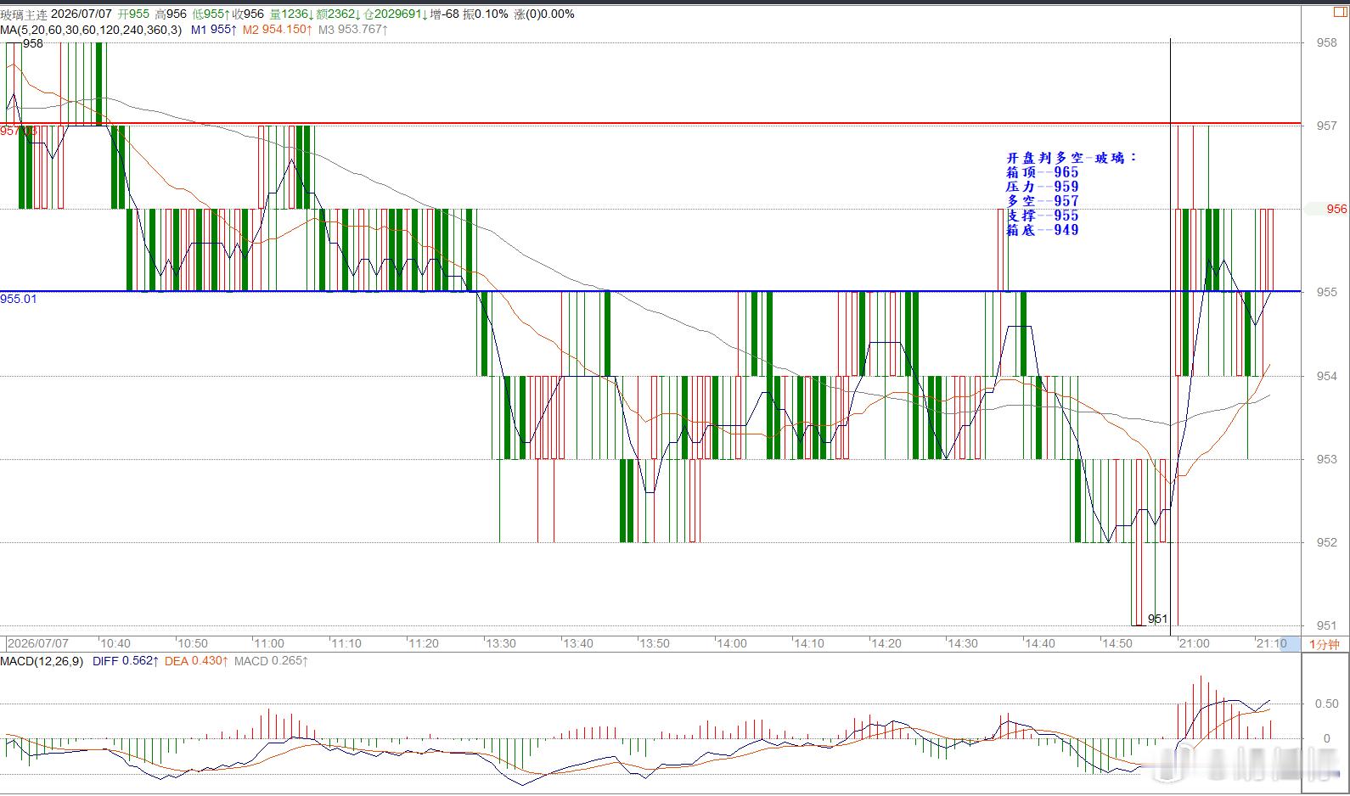Screen dimensions: 1350x796
Task: Open the 1分钟 period selector
Action: [x=1324, y=644]
